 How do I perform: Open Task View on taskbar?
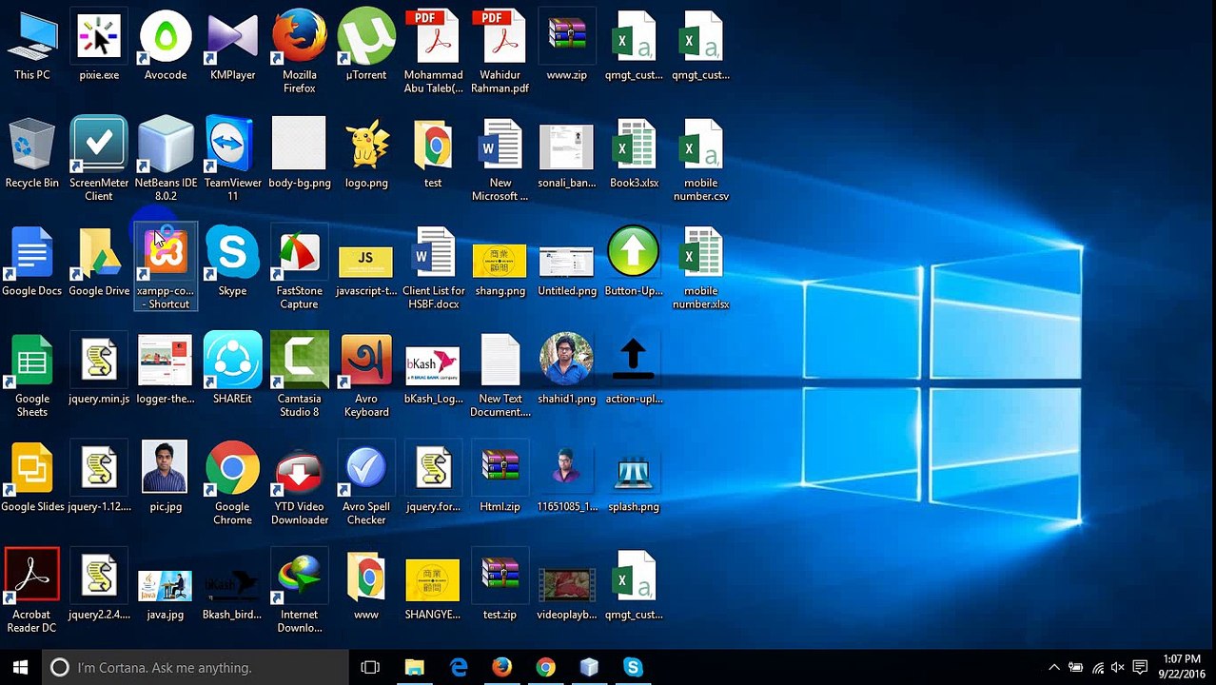tap(370, 668)
